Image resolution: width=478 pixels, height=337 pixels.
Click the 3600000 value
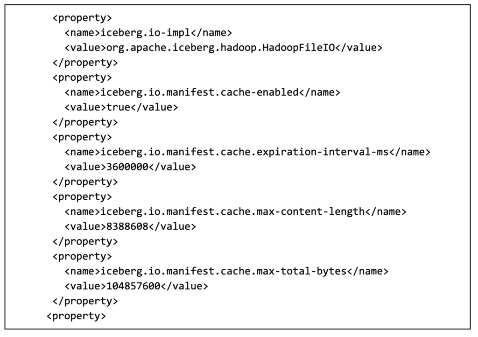[127, 167]
